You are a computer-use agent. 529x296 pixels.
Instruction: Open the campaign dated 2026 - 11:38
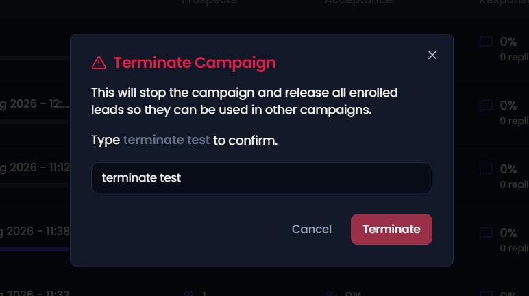point(35,231)
